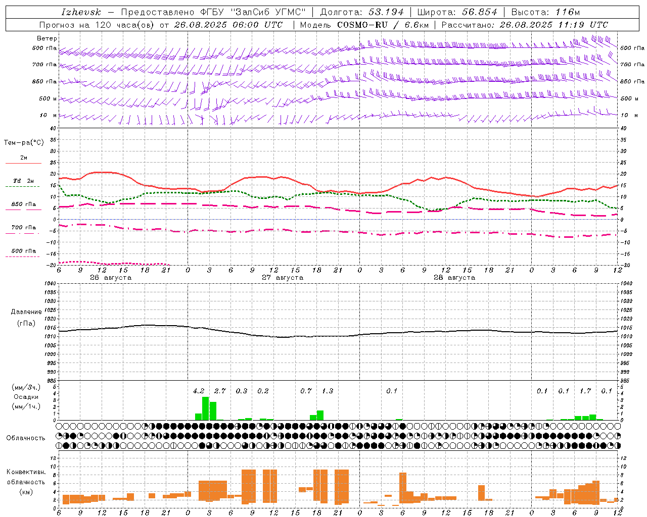Click the Td 2м dew point legend
Image resolution: width=647 pixels, height=517 pixels.
click(23, 183)
